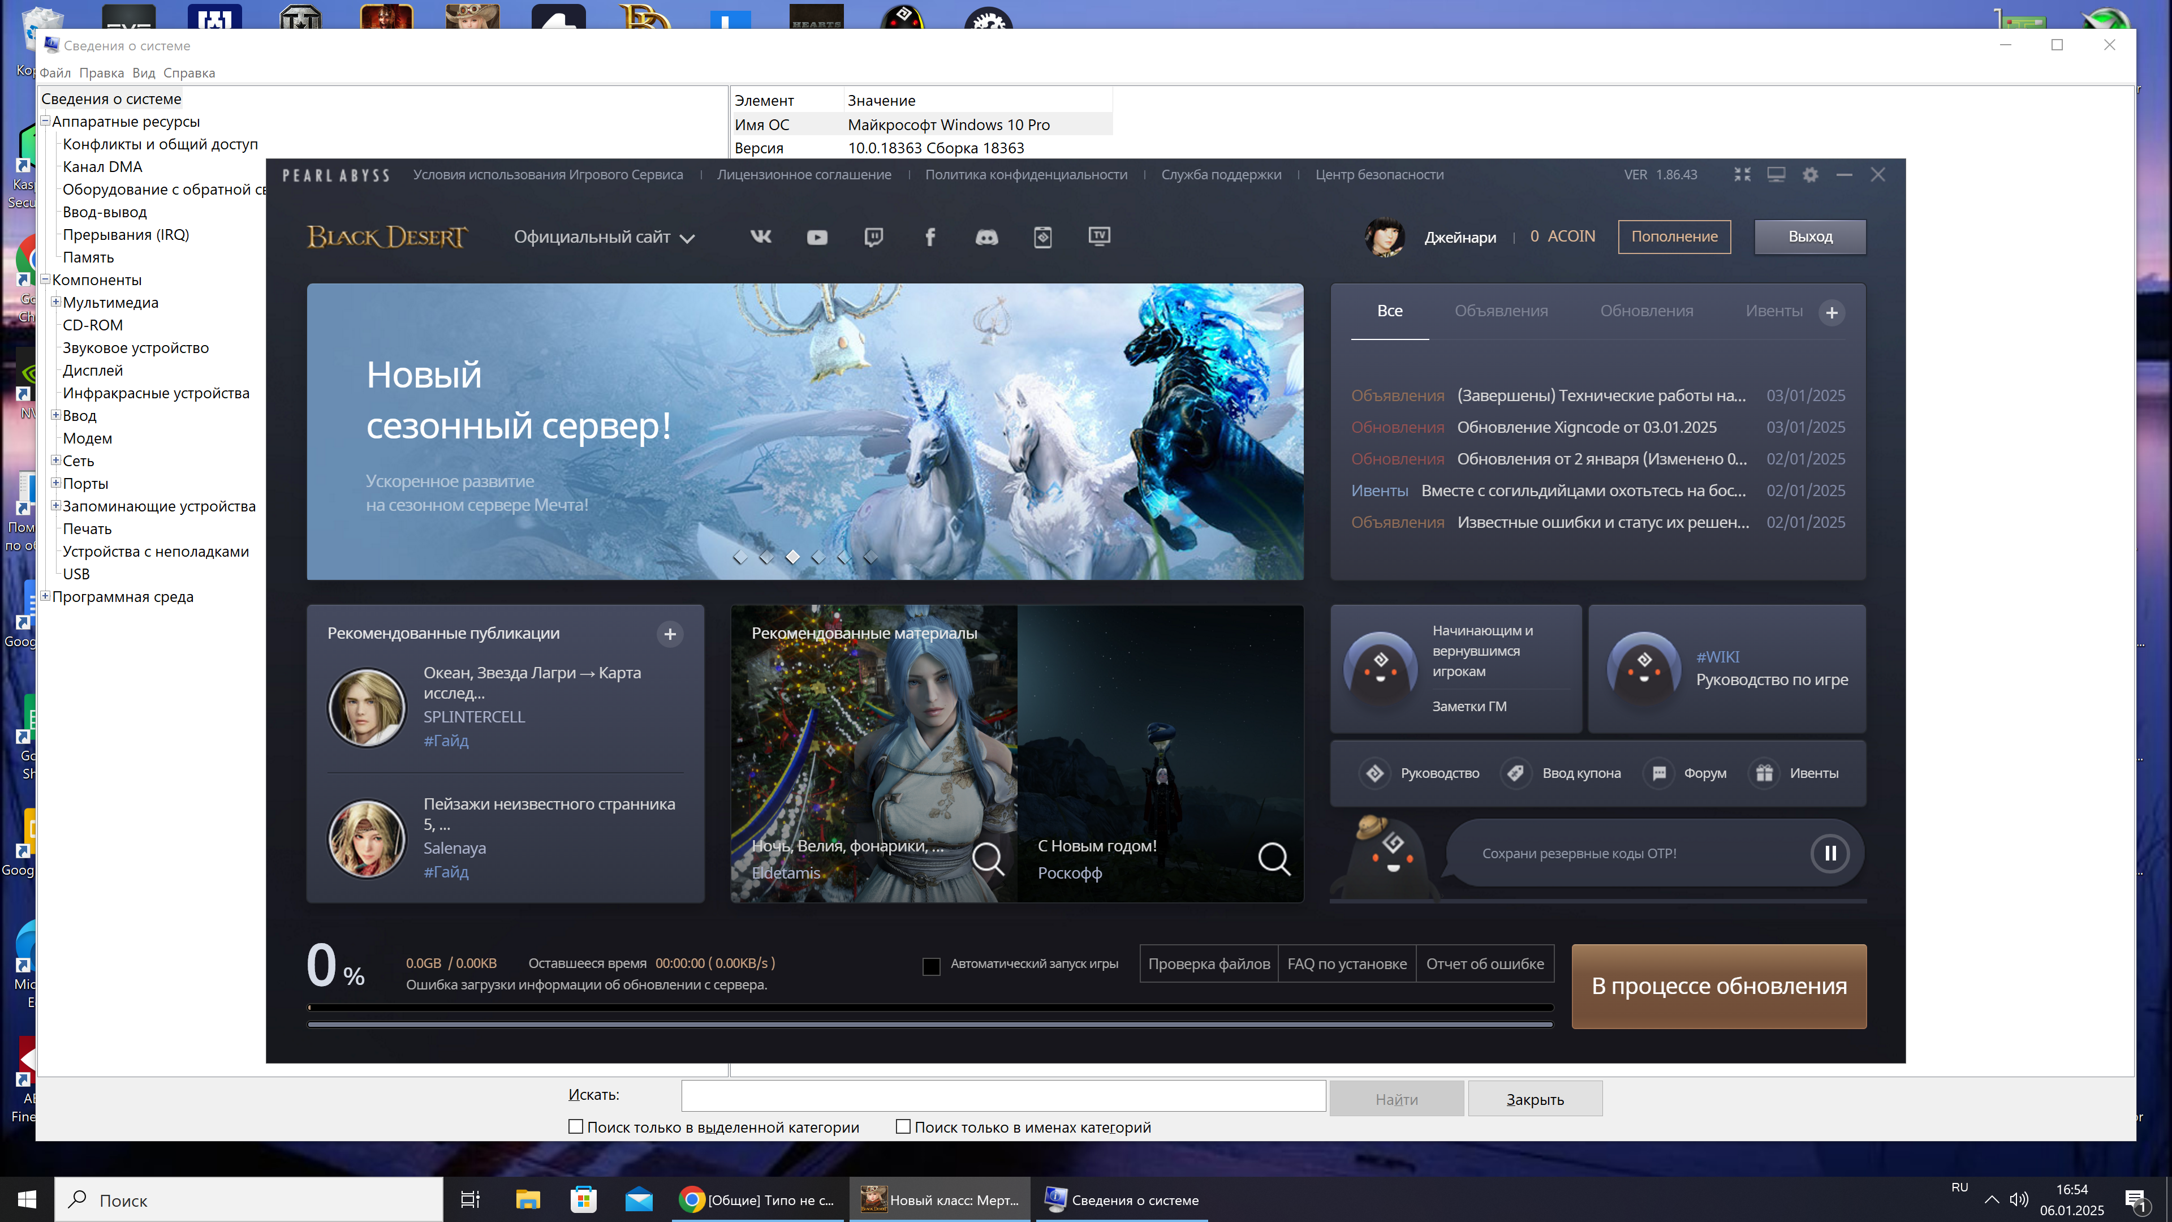Screen dimensions: 2172x1222
Task: Open the Служба поддержки link
Action: tap(1221, 175)
